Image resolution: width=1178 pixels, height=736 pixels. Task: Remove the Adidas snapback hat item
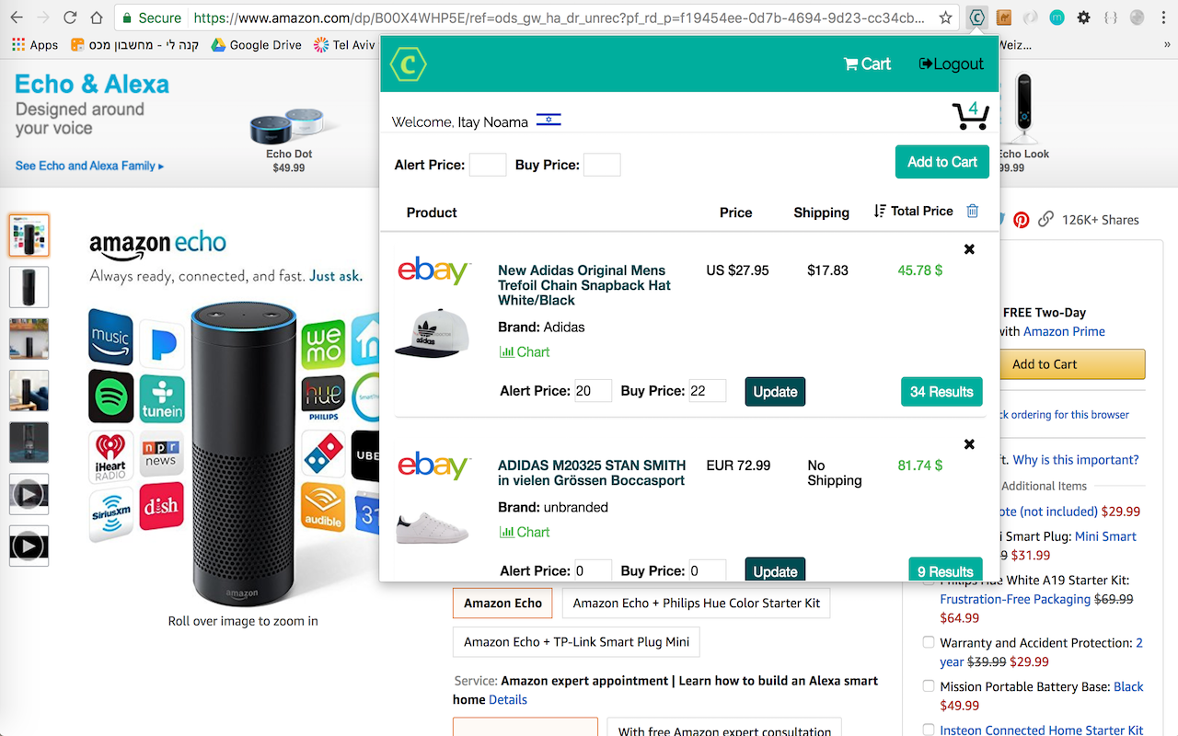(x=969, y=249)
